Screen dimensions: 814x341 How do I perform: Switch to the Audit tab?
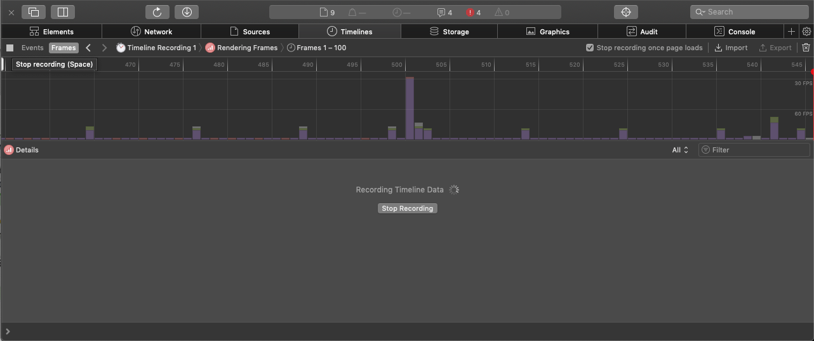pos(641,31)
